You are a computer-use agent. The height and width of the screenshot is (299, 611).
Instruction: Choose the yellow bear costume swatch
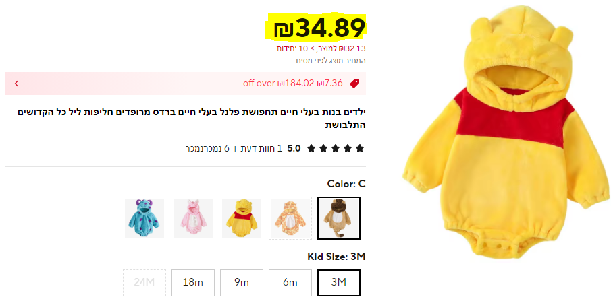click(242, 218)
